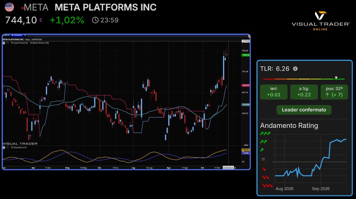Image resolution: width=356 pixels, height=199 pixels.
Task: Click the small scale handle above the 90,75 tag
Action: (x=246, y=145)
